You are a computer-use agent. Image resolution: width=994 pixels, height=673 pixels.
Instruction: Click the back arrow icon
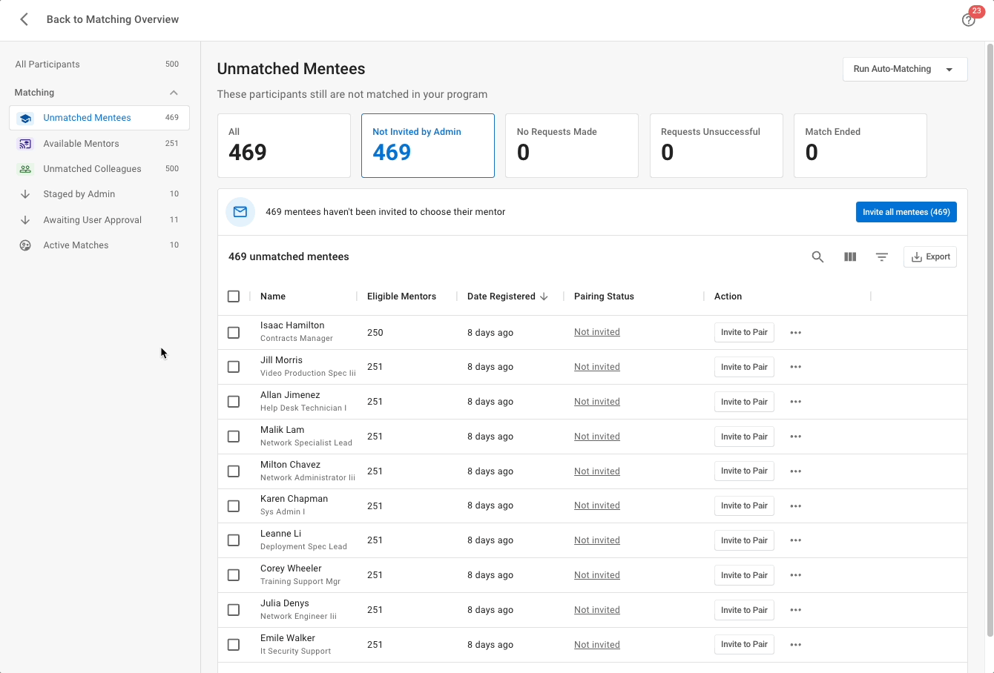tap(24, 19)
